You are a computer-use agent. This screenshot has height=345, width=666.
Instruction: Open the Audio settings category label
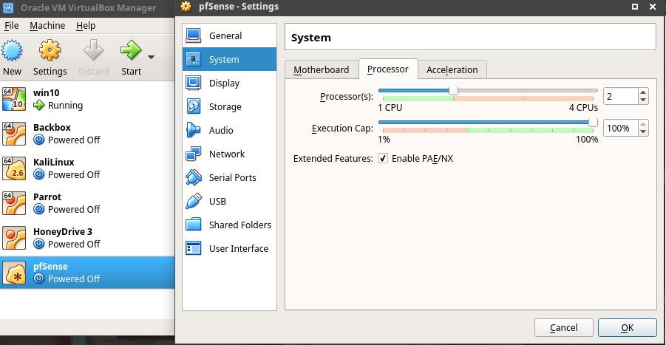coord(221,130)
